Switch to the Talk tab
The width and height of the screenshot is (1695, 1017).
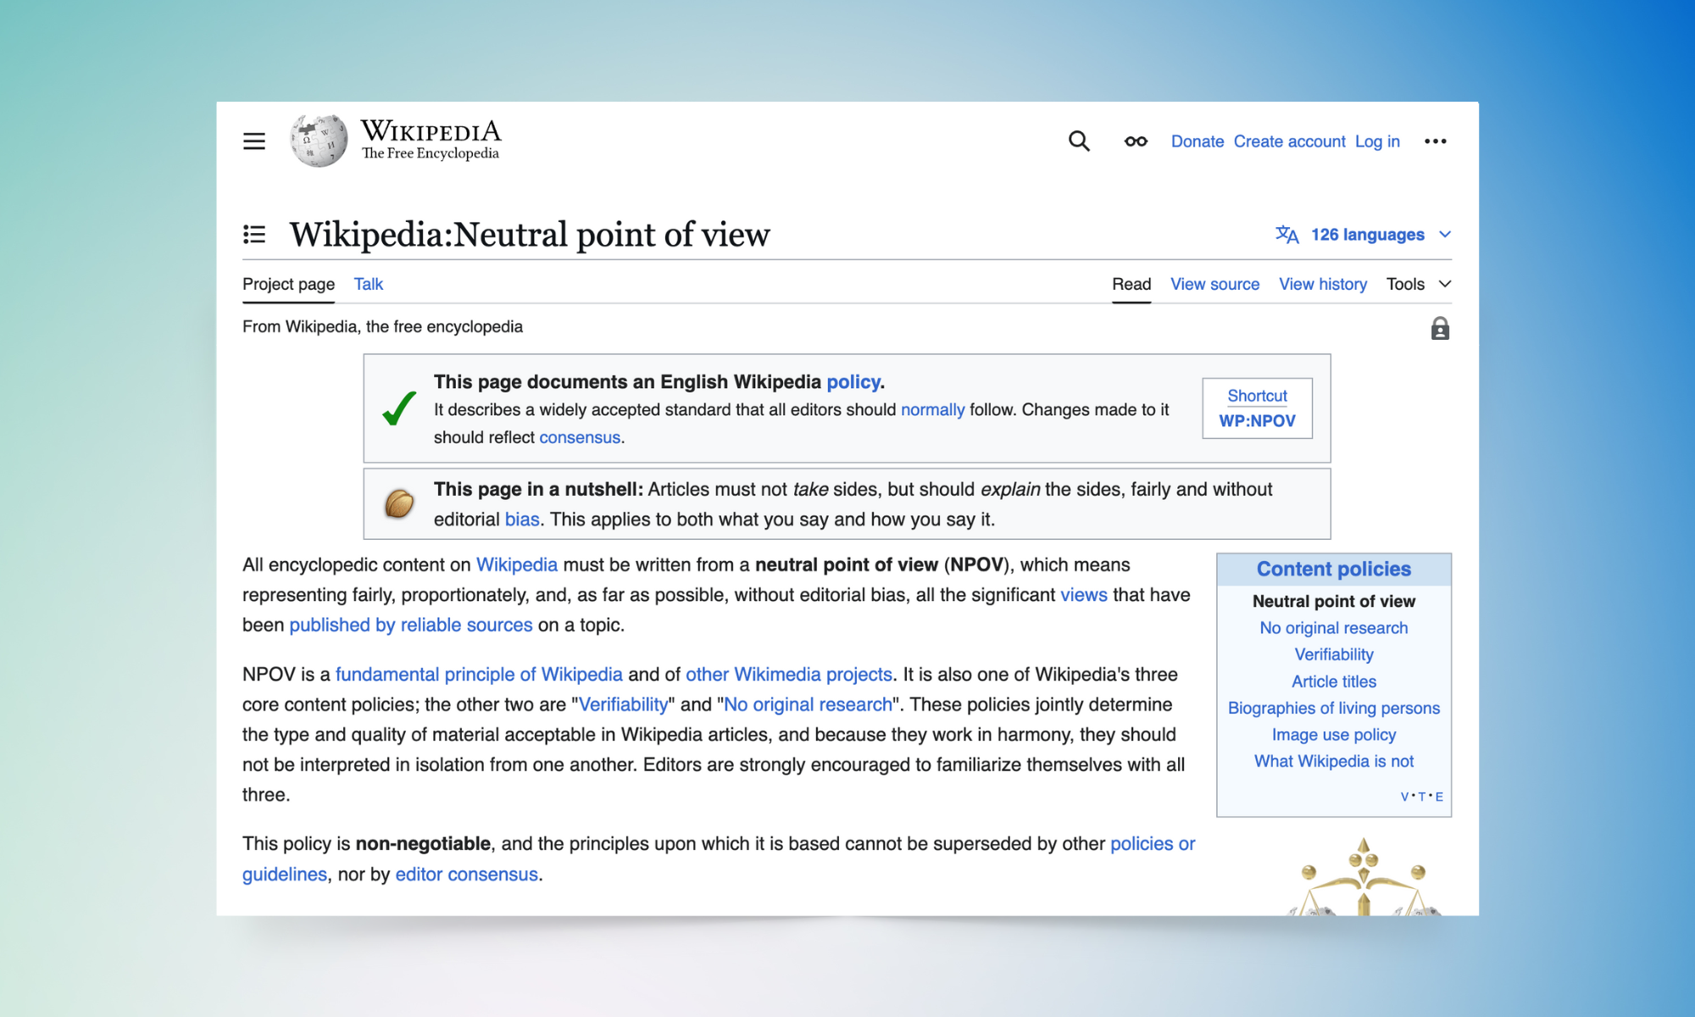coord(368,284)
